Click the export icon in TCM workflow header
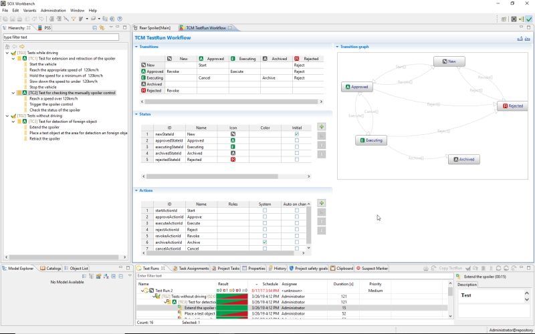 [x=520, y=39]
